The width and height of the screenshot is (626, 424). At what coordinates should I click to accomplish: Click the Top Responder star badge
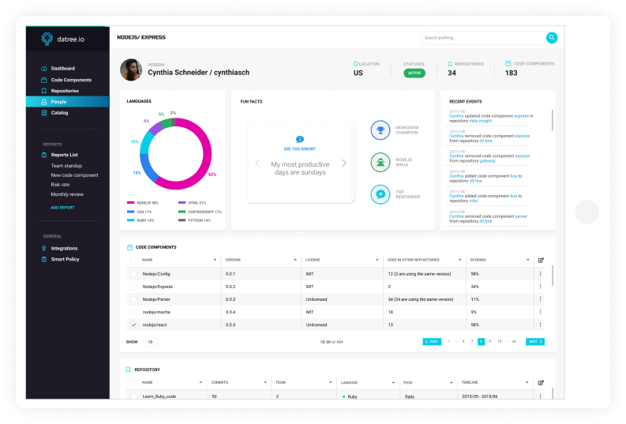(x=381, y=193)
